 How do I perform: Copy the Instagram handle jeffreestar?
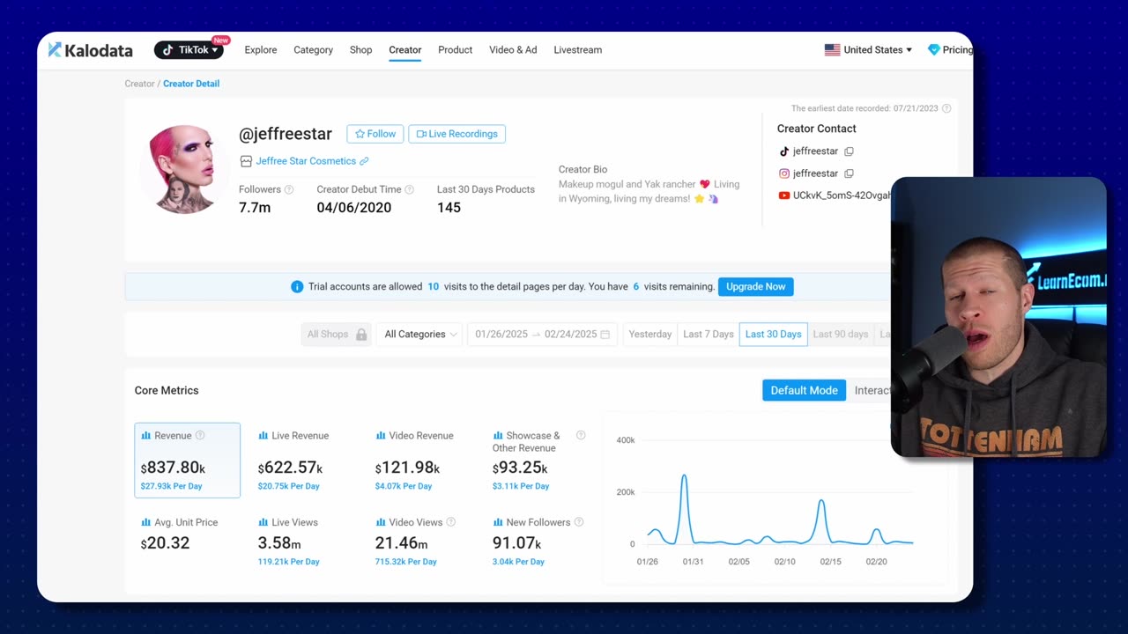tap(849, 173)
